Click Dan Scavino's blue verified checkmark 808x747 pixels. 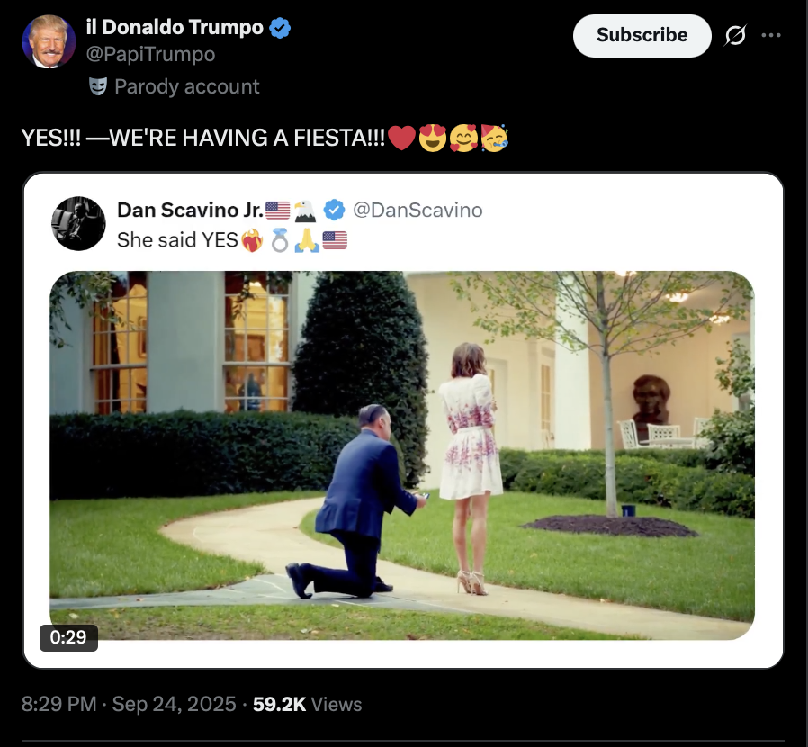click(x=334, y=210)
